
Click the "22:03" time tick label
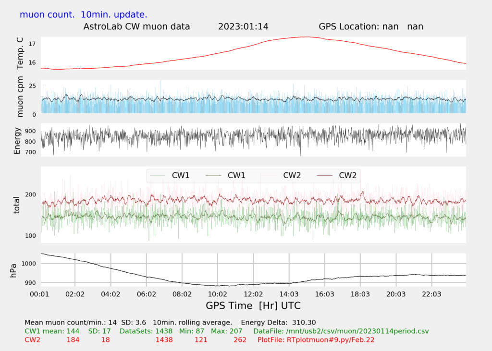(x=431, y=294)
